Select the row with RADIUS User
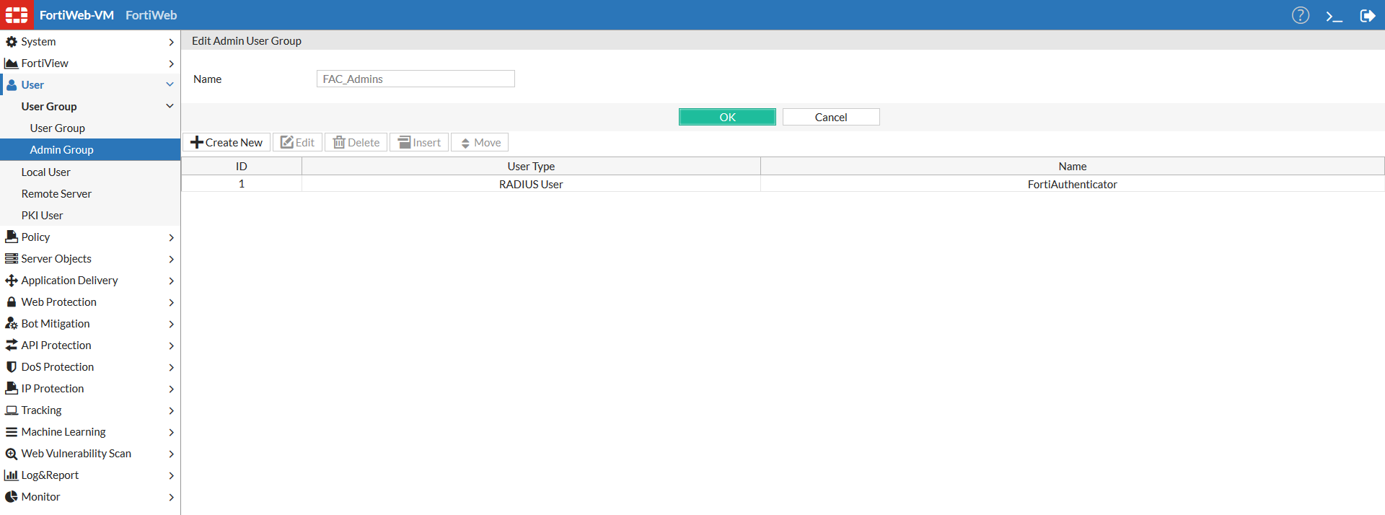1385x515 pixels. [x=783, y=184]
